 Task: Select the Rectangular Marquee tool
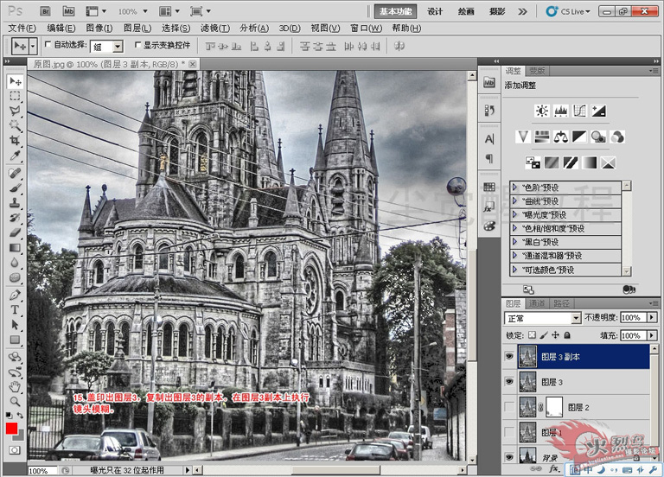[x=16, y=96]
